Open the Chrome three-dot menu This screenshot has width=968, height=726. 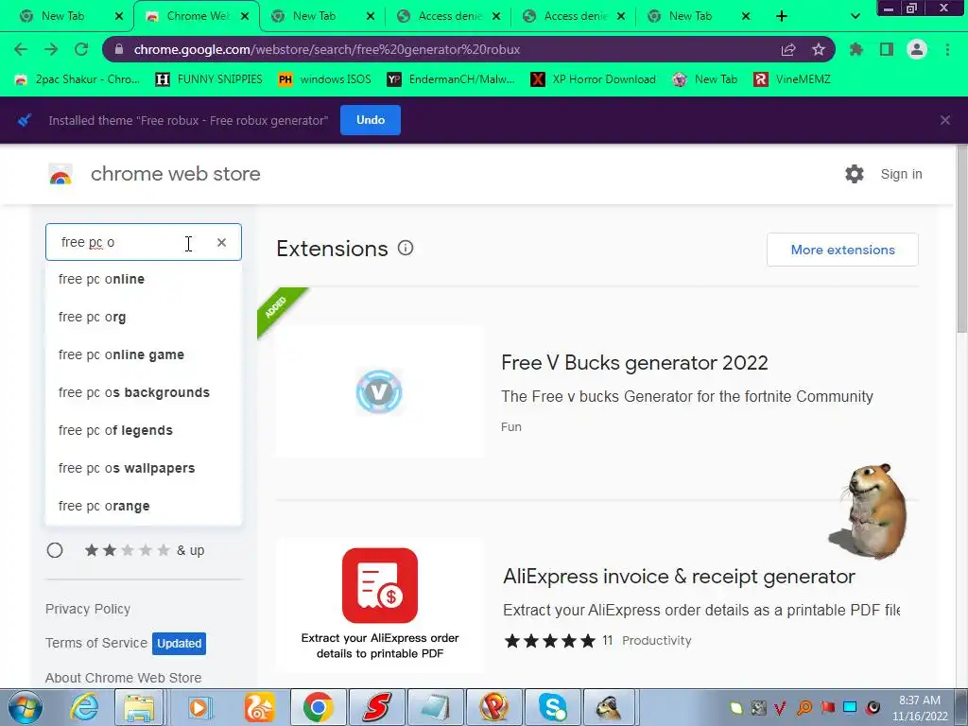947,49
